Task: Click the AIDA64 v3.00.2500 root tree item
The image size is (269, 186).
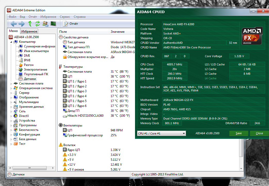Action: [x=27, y=37]
